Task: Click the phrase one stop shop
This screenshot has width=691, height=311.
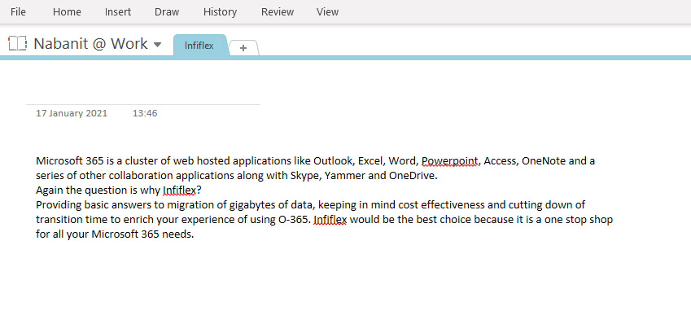Action: 579,219
